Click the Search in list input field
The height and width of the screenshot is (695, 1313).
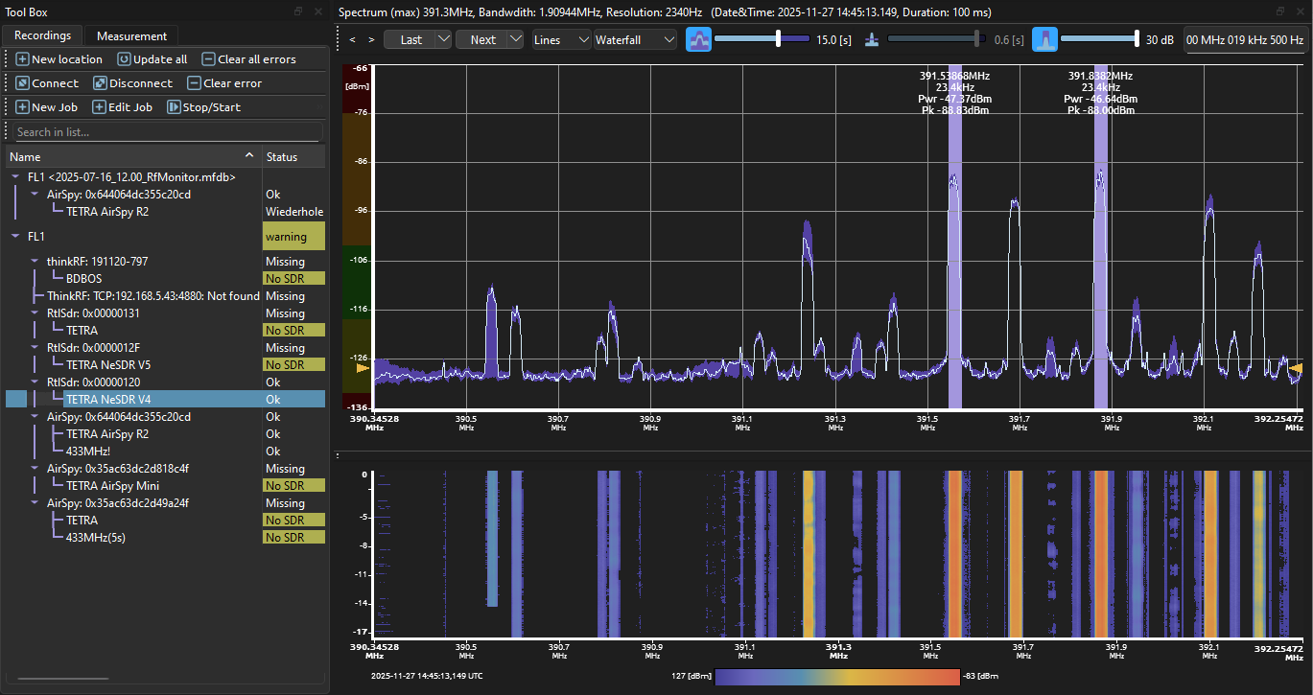point(168,132)
